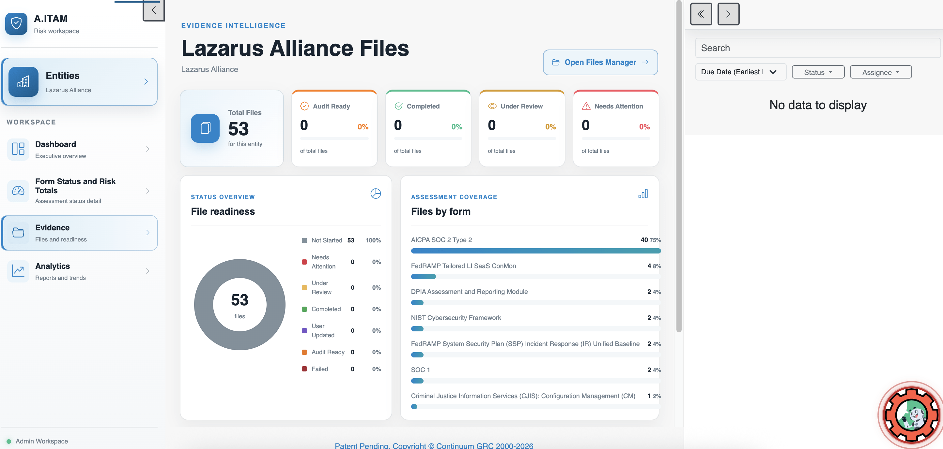Viewport: 943px width, 449px height.
Task: Go to Form Status and Risk Totals
Action: pos(79,191)
